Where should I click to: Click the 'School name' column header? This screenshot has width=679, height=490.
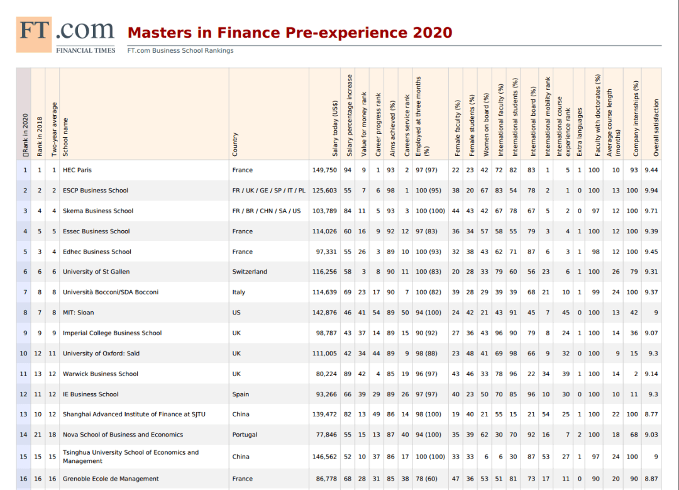65,137
